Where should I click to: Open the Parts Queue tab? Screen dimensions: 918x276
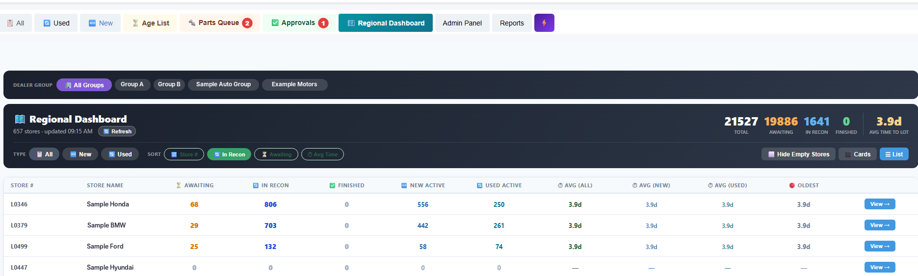point(220,23)
